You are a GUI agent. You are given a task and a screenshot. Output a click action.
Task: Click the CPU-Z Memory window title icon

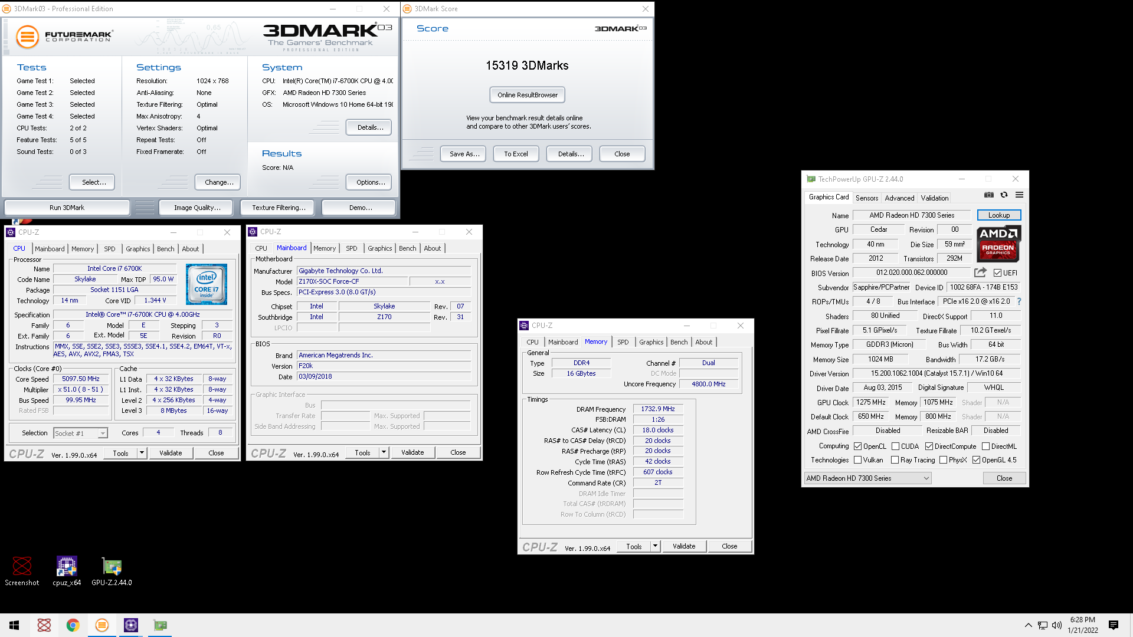(x=524, y=326)
